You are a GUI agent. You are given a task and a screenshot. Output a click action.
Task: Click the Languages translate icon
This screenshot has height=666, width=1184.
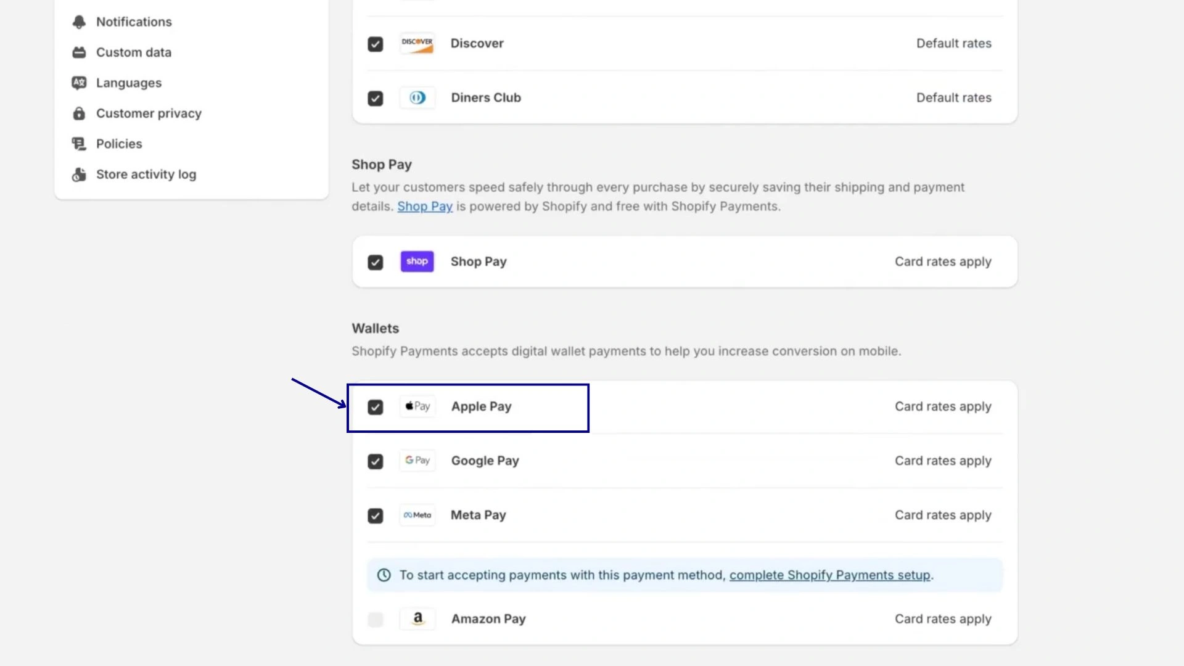coord(79,83)
